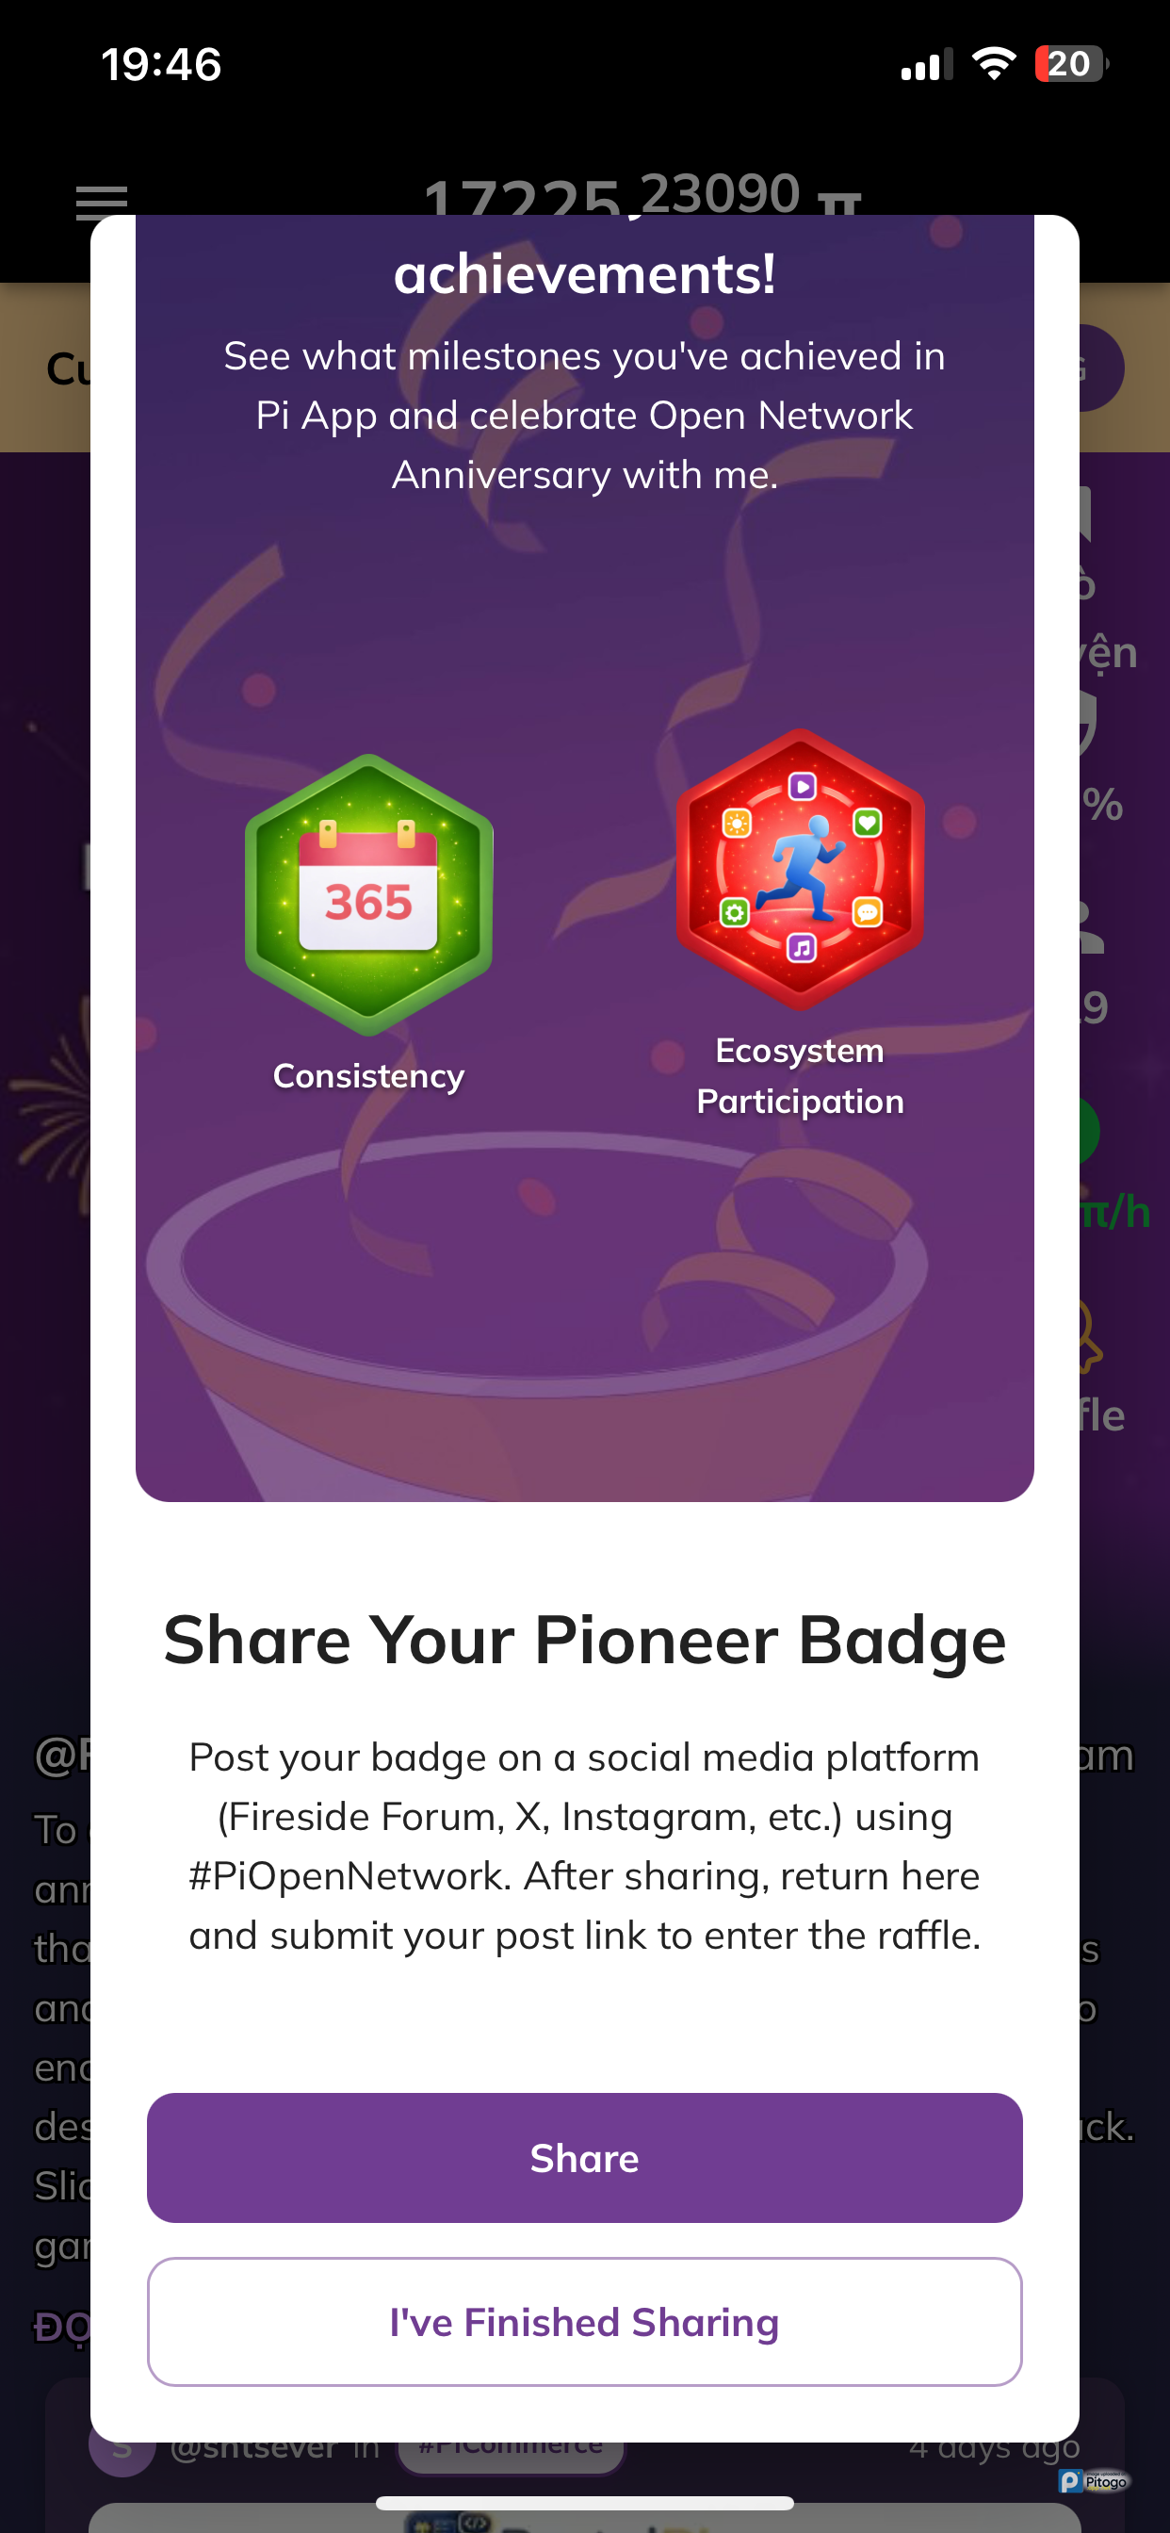Tap the cellular signal bars icon
The width and height of the screenshot is (1170, 2533).
(x=927, y=65)
